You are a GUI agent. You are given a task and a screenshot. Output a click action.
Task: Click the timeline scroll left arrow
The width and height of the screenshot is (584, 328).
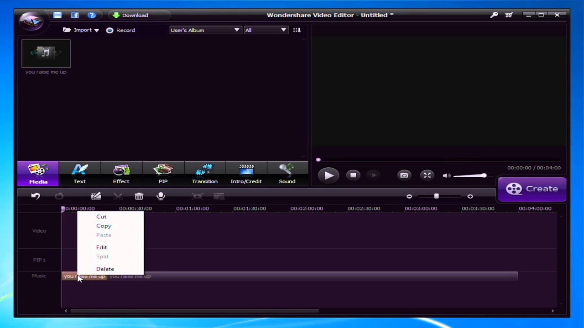coord(66,311)
